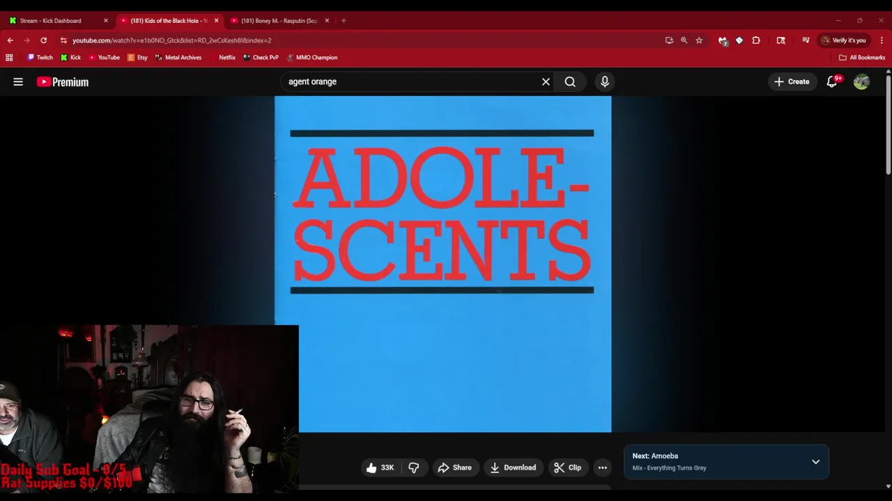Image resolution: width=892 pixels, height=501 pixels.
Task: Click the 33K like count
Action: pos(387,468)
